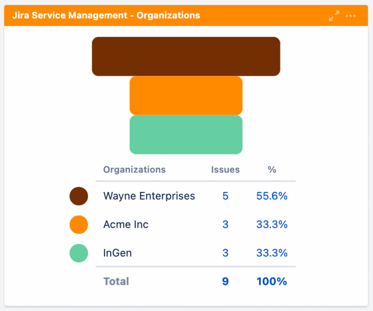Click the Jira Service Management gadget title

point(106,16)
